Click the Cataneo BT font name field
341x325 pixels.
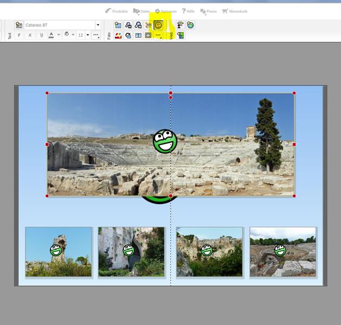click(60, 25)
